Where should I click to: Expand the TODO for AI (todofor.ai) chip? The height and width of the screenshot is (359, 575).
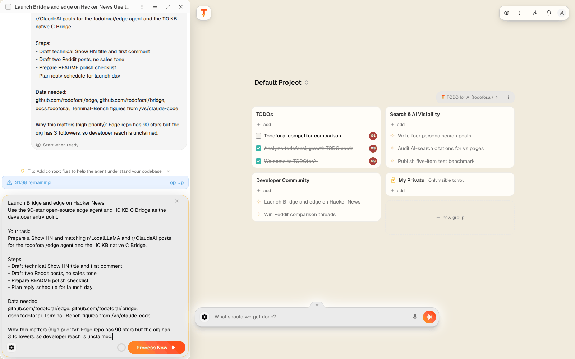(469, 97)
